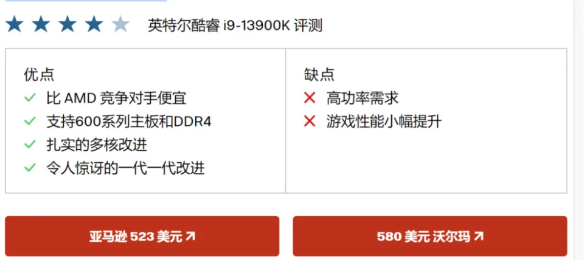Click green checkmark beside 令人惊讶的一代一代改进
Image resolution: width=584 pixels, height=260 pixels.
[30, 168]
